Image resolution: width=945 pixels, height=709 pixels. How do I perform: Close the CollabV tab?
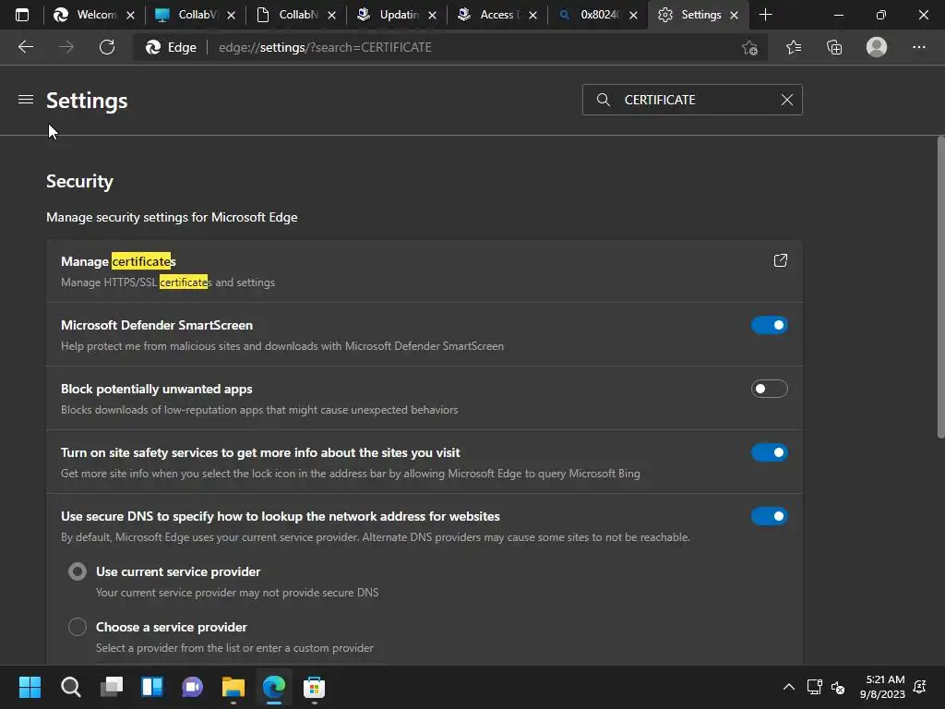(231, 16)
